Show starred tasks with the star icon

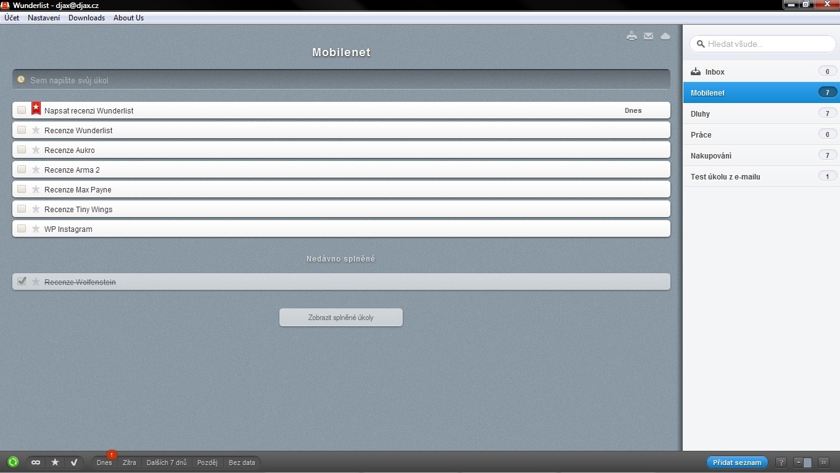(x=55, y=462)
